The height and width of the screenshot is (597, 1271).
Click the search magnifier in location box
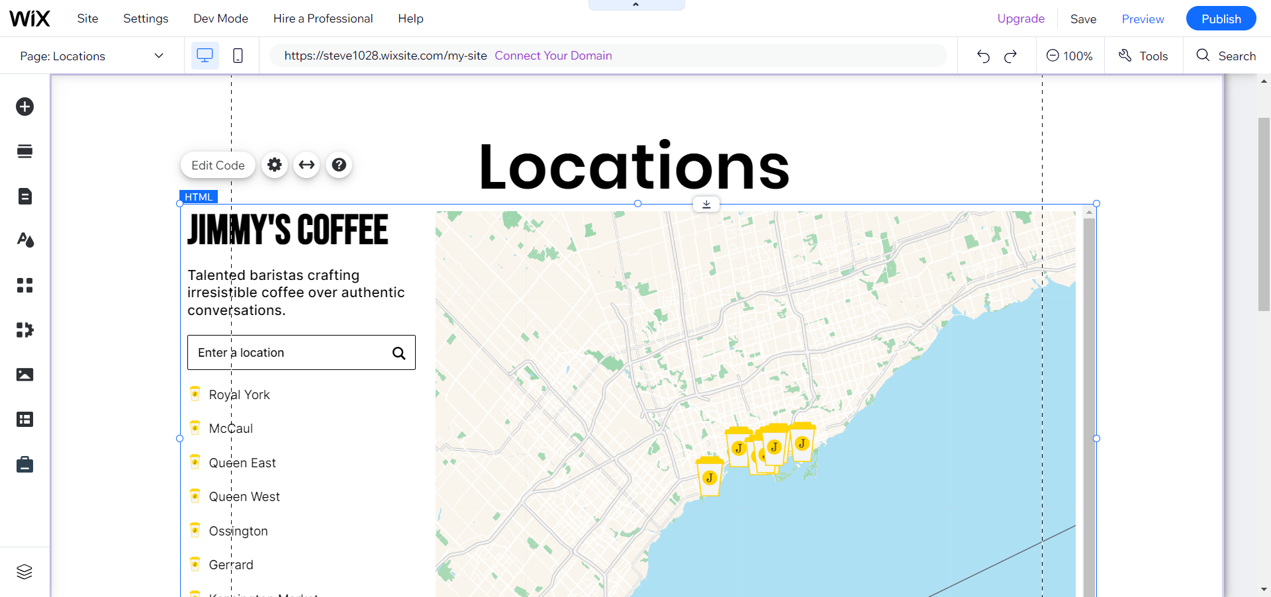(x=399, y=353)
